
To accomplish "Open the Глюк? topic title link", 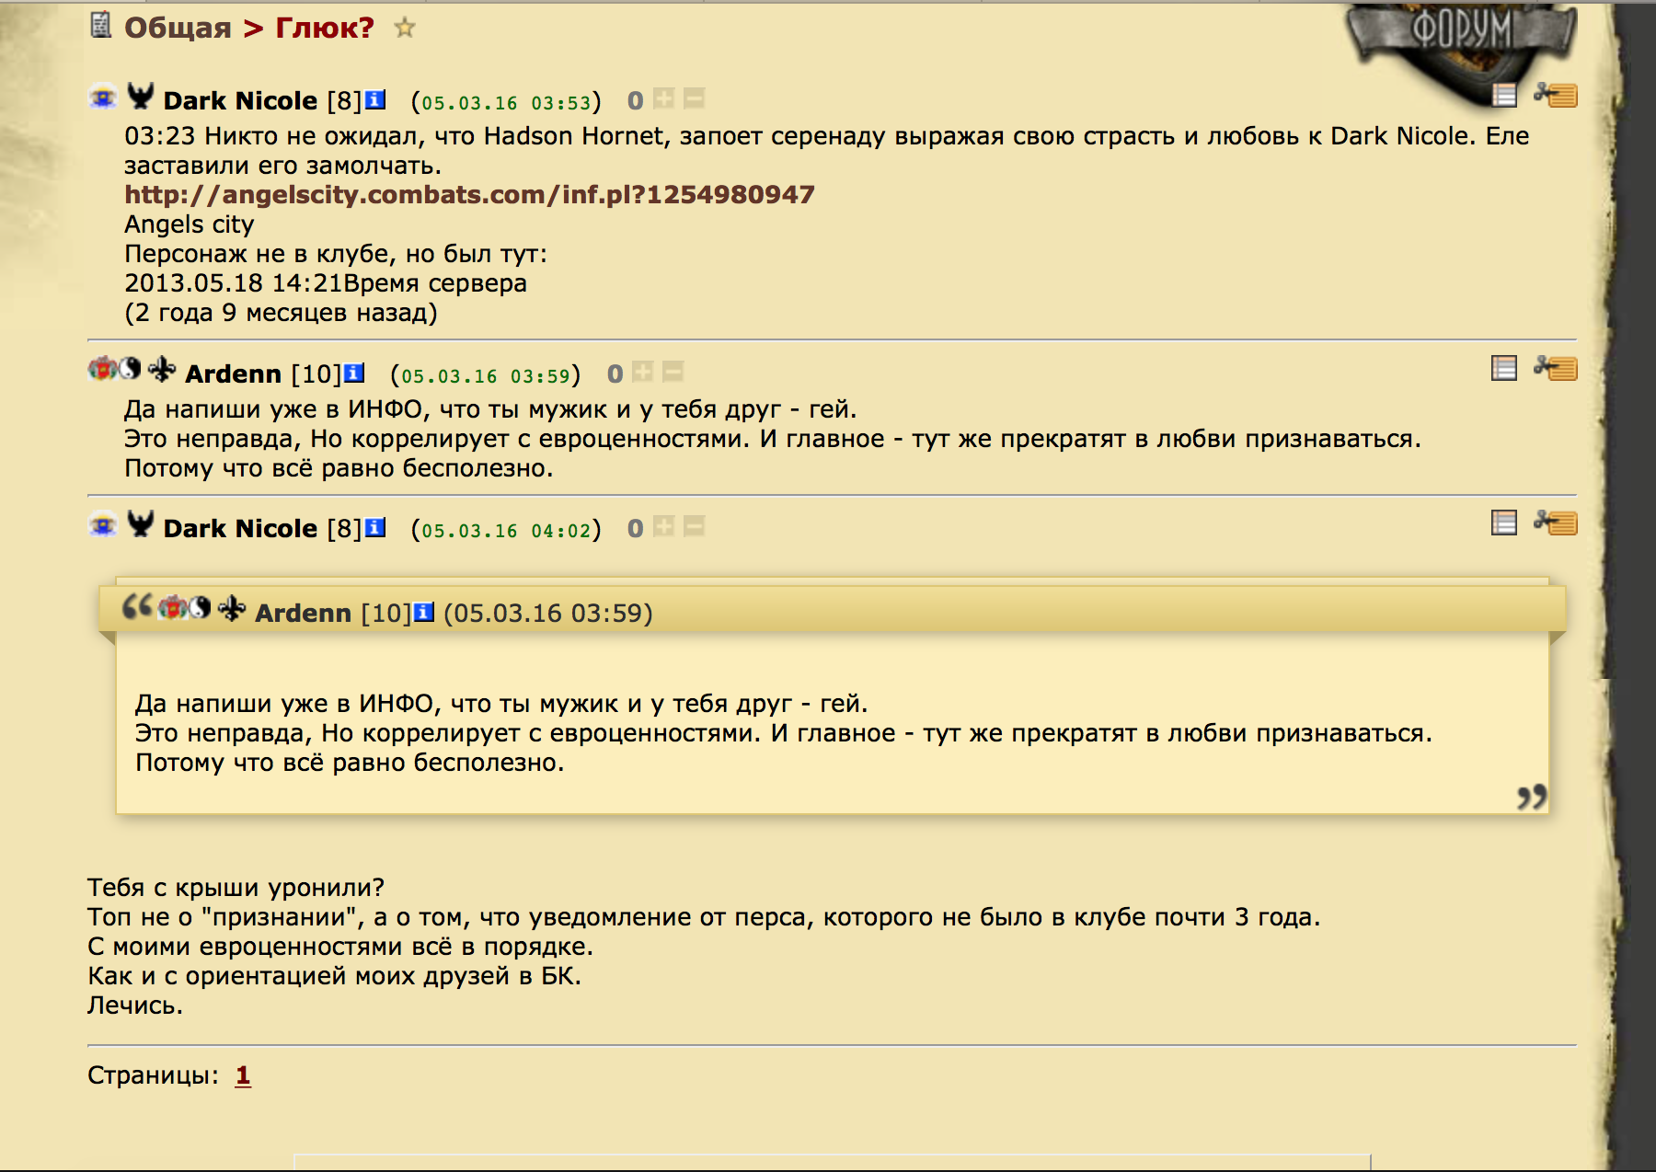I will [325, 28].
